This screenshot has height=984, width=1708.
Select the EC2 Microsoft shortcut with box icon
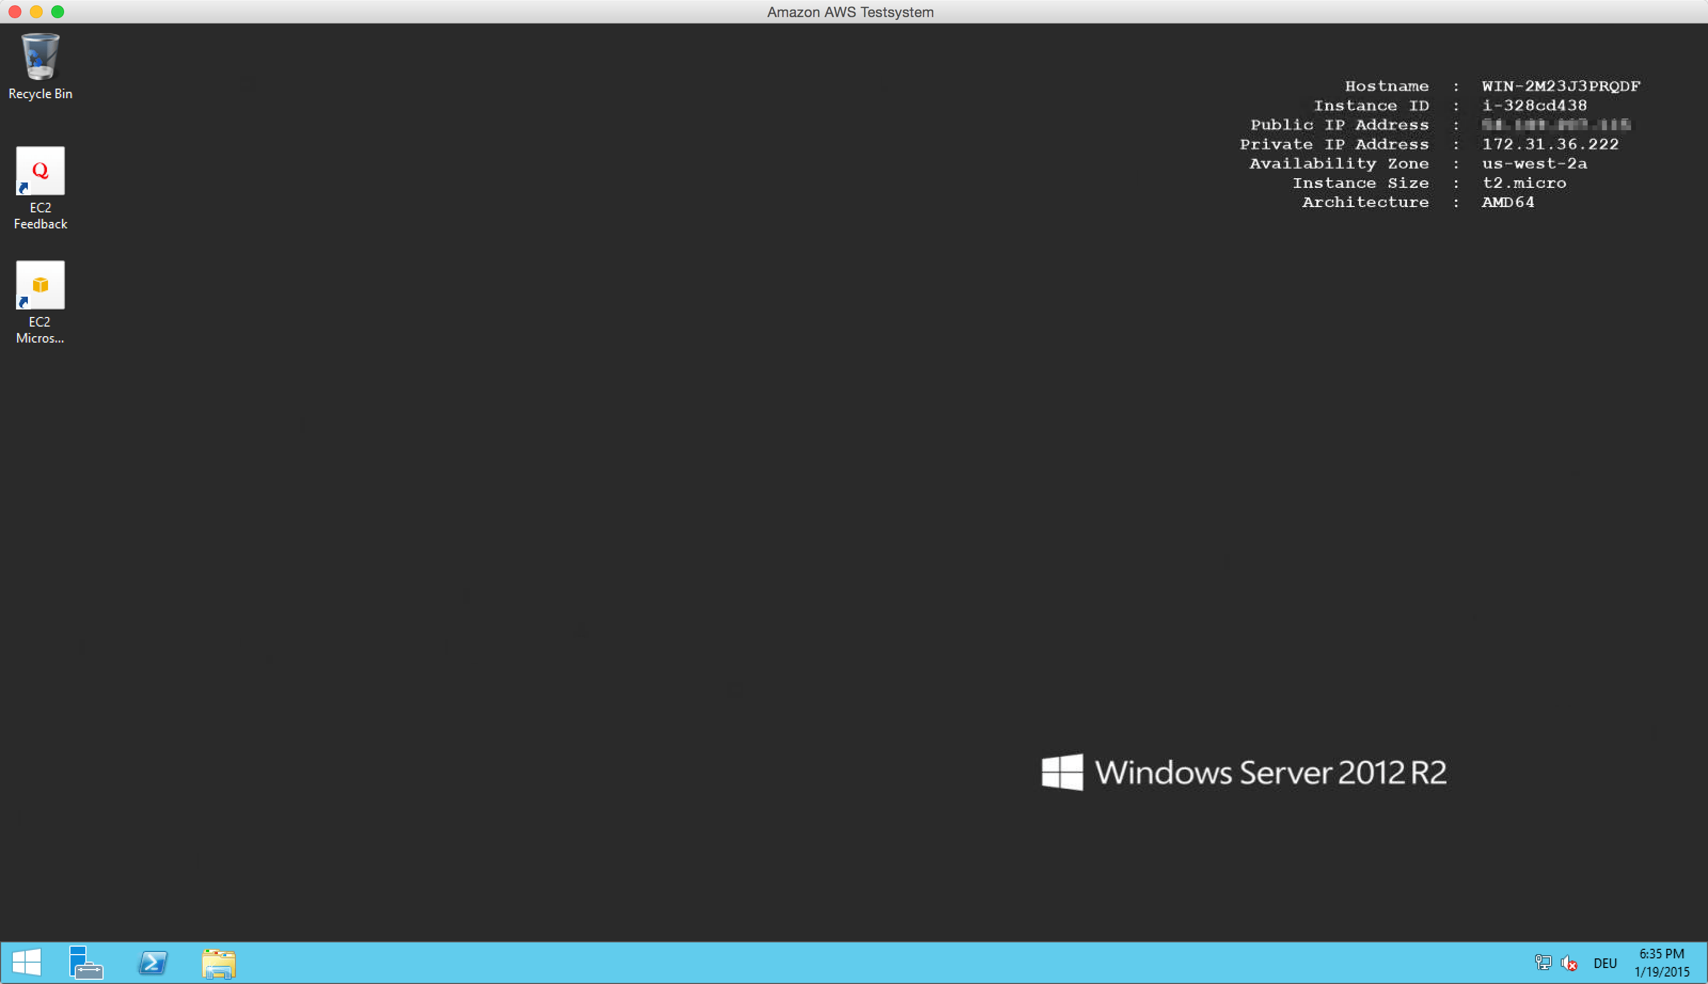[40, 286]
